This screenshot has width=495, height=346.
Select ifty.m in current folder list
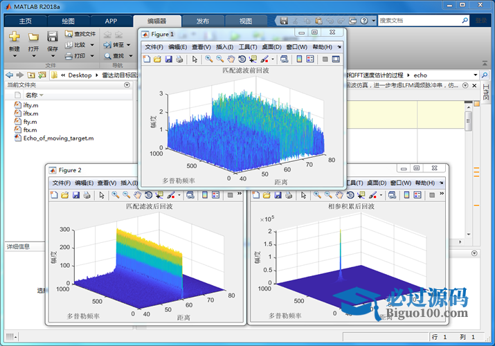[30, 105]
